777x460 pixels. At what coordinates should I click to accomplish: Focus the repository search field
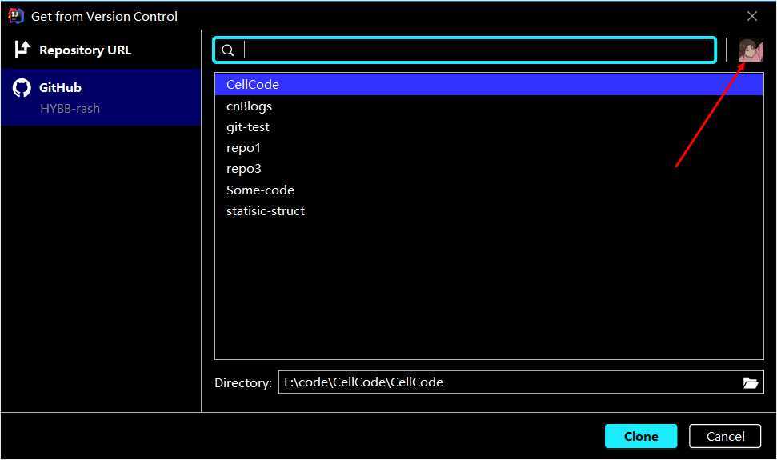(465, 50)
